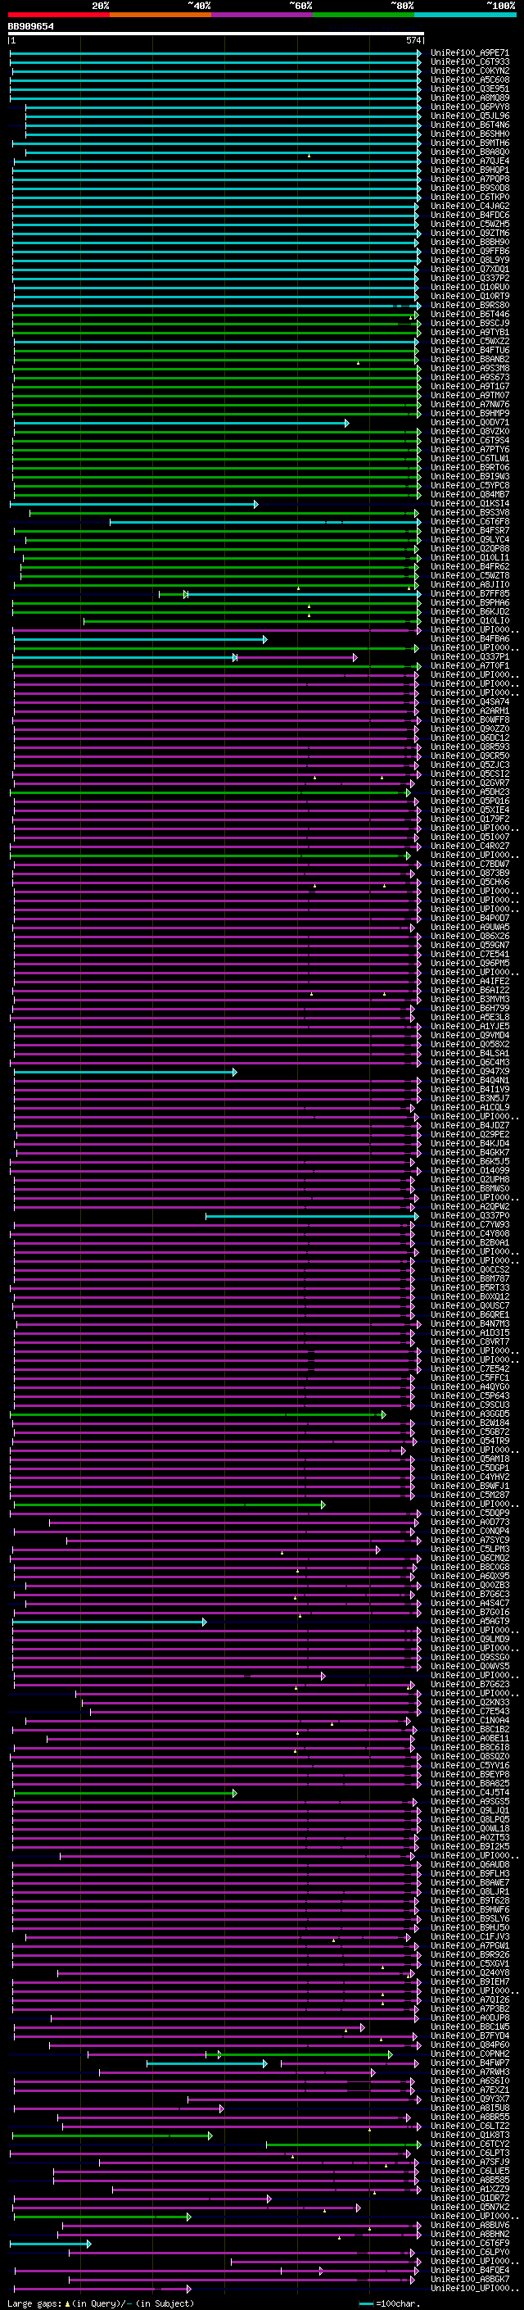
Task: Select label UniRef100_Q4SA74
Action: pos(469,701)
